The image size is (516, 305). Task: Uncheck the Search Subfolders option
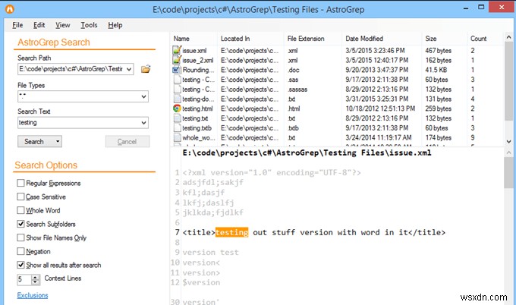(20, 224)
